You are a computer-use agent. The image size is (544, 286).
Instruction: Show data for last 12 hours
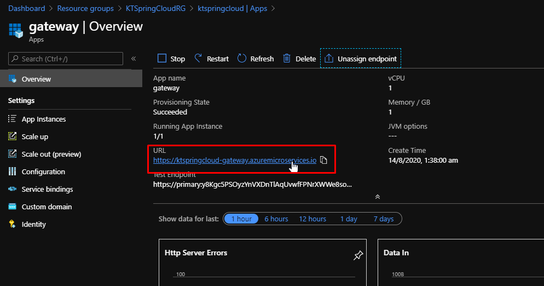[312, 219]
